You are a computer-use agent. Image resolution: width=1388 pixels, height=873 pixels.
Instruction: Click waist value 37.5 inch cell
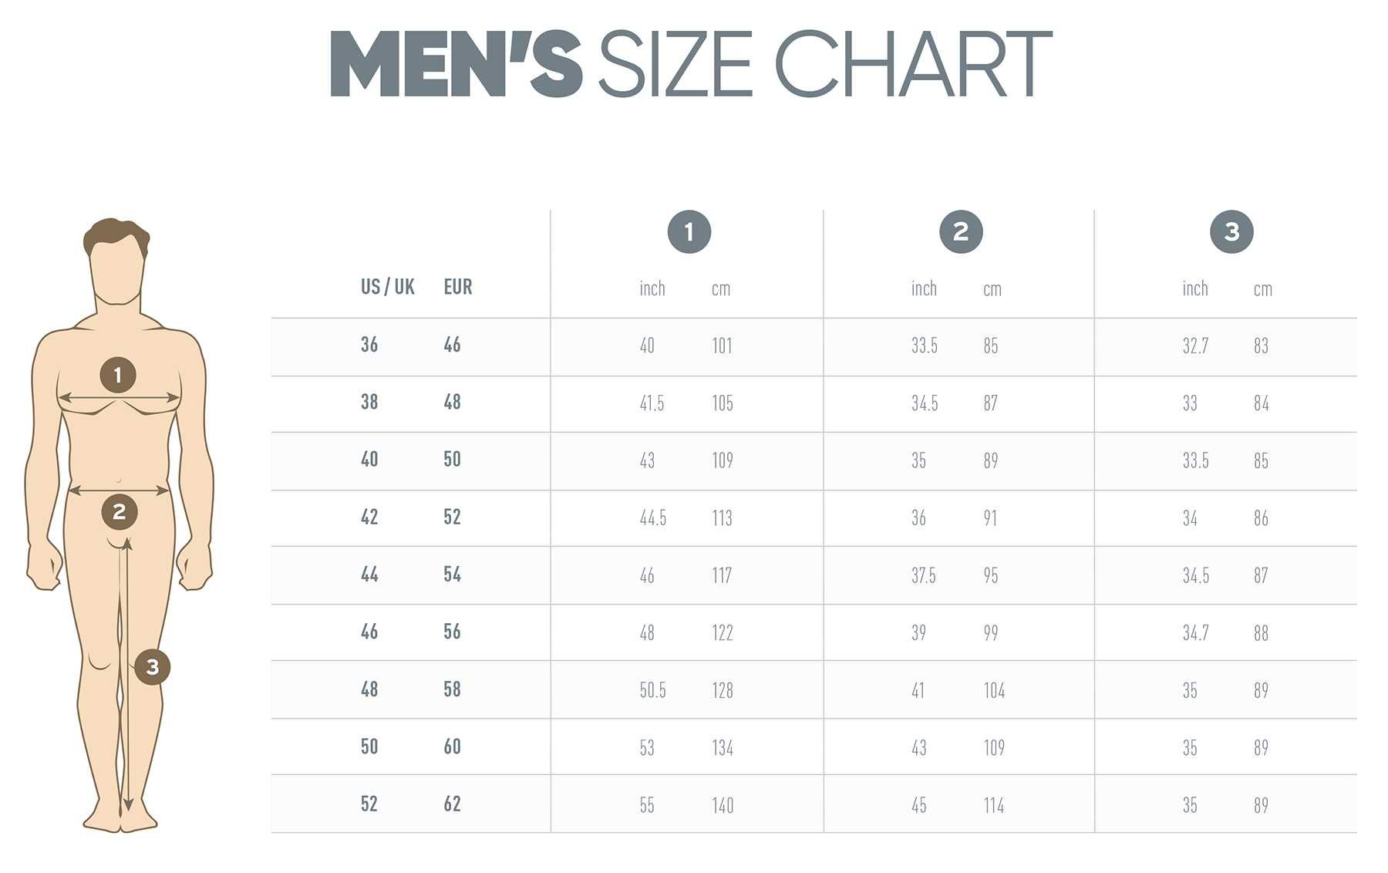[924, 575]
